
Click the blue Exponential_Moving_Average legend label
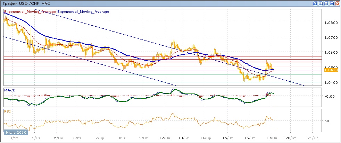[83, 11]
